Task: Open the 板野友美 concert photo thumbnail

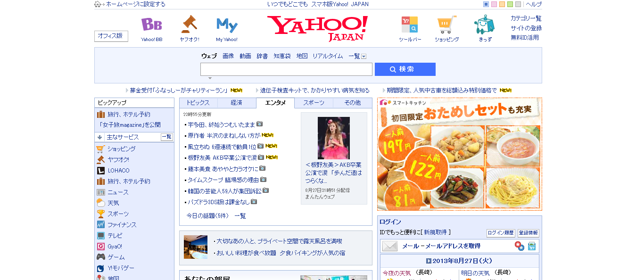Action: (x=334, y=138)
